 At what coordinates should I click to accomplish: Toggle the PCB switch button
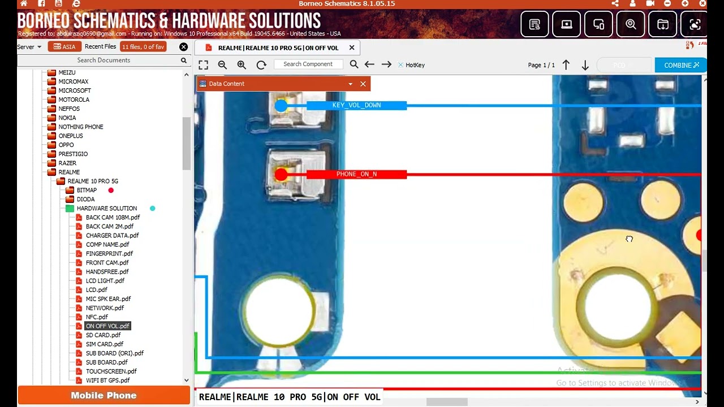(x=624, y=65)
